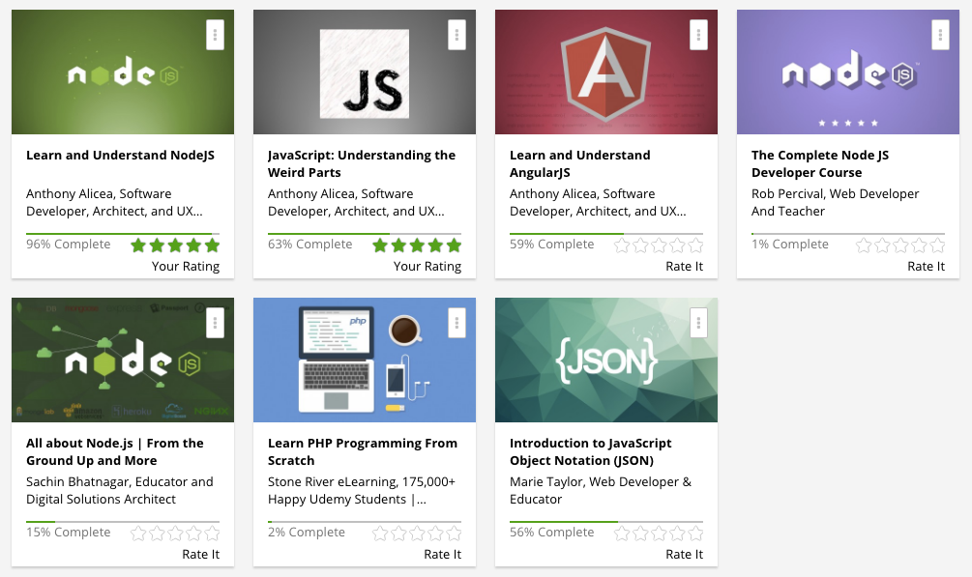Click Rate It under Learn PHP Programming From Scratch

click(442, 554)
